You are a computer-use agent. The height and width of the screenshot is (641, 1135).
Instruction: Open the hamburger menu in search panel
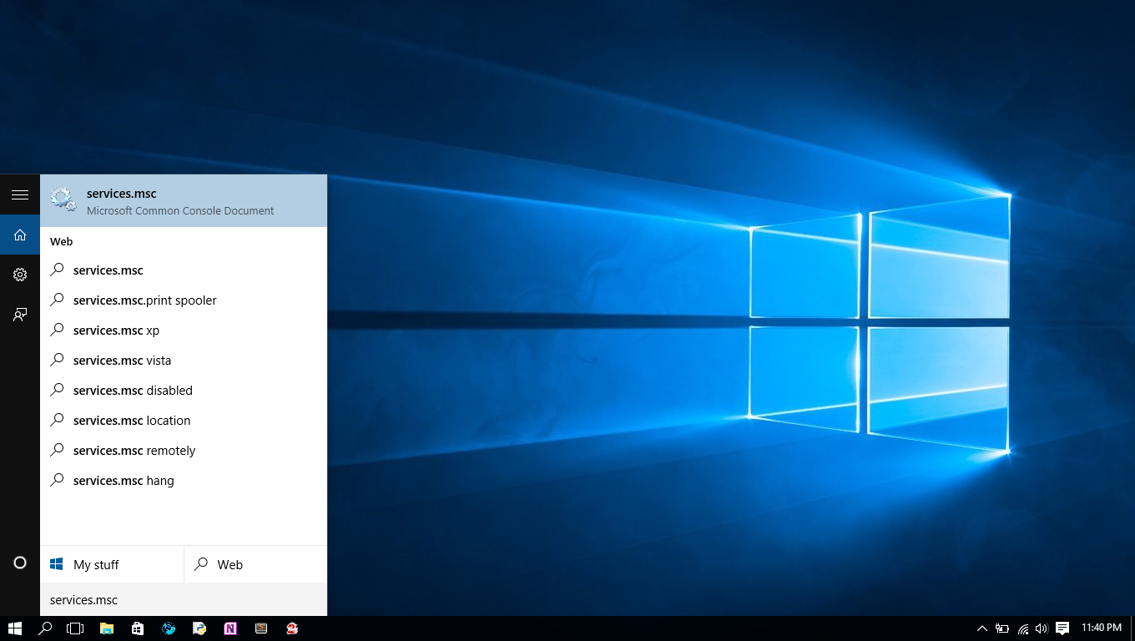coord(20,194)
